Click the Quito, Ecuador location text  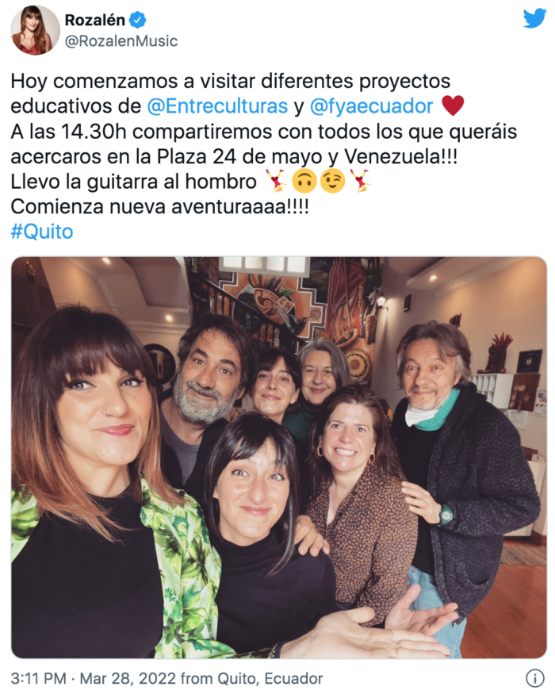tap(270, 678)
